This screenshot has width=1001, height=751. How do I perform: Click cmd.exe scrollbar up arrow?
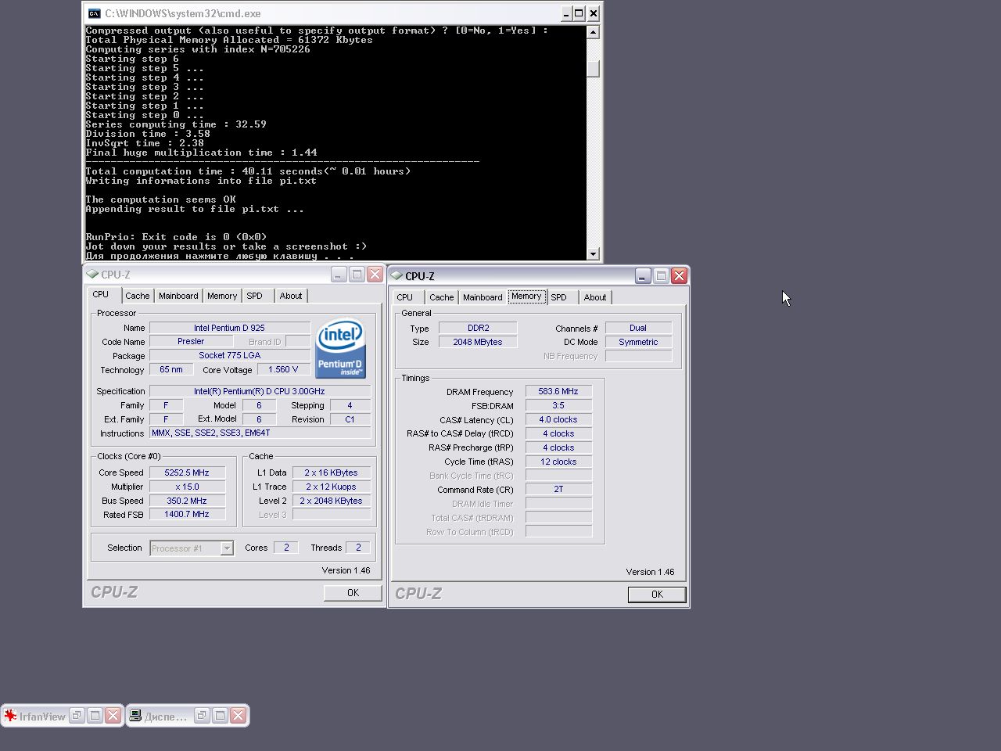pyautogui.click(x=593, y=32)
